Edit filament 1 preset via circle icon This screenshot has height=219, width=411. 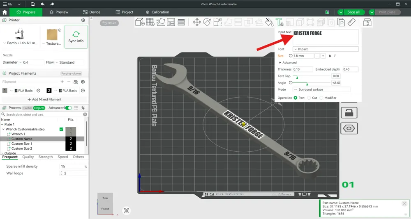(39, 91)
